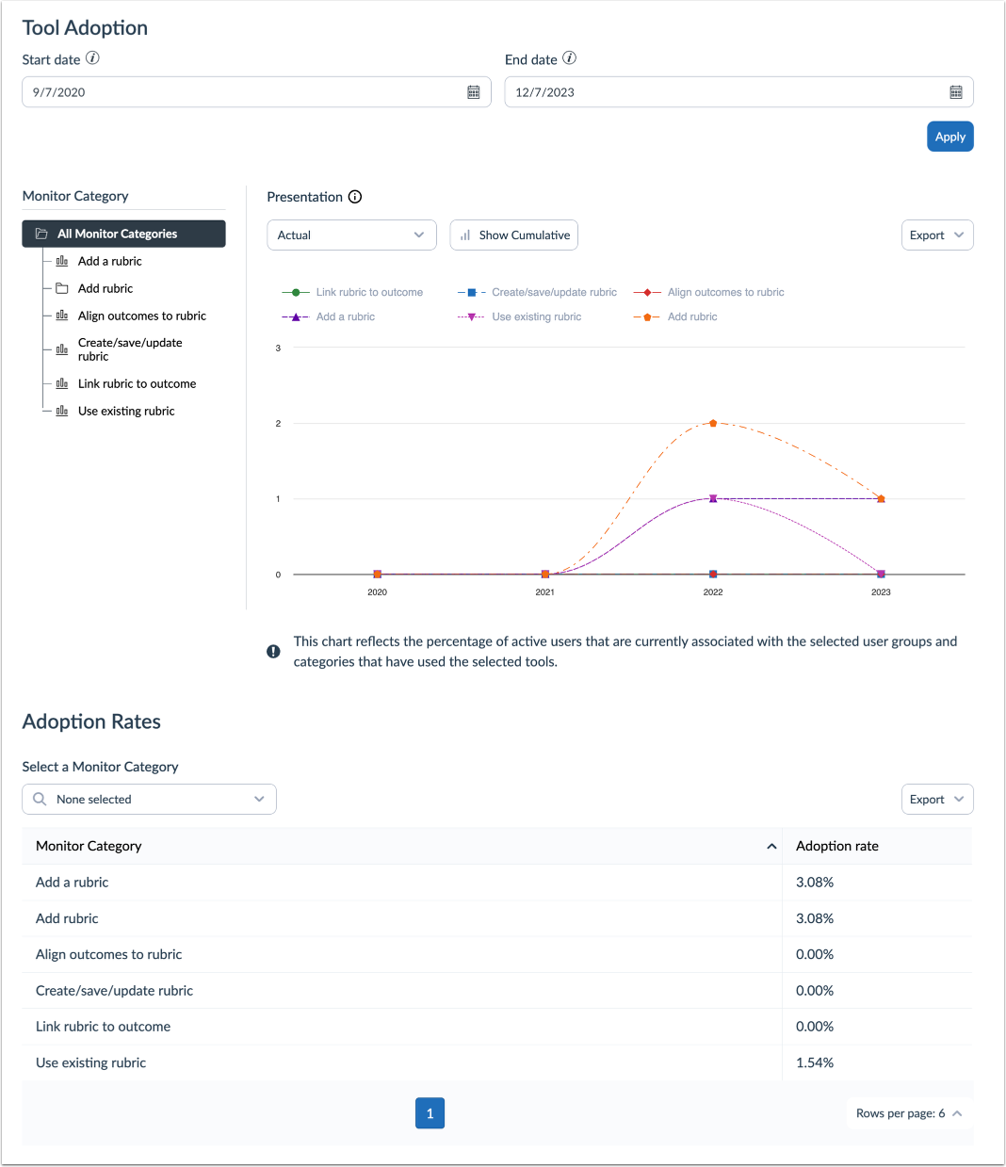This screenshot has width=1006, height=1167.
Task: Click the Show Cumulative button
Action: (x=513, y=235)
